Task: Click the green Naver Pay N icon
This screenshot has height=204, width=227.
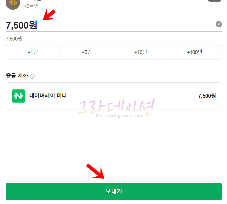Action: point(18,96)
